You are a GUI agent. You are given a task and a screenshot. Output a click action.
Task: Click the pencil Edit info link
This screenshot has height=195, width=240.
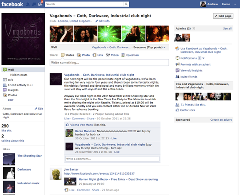[102, 21]
